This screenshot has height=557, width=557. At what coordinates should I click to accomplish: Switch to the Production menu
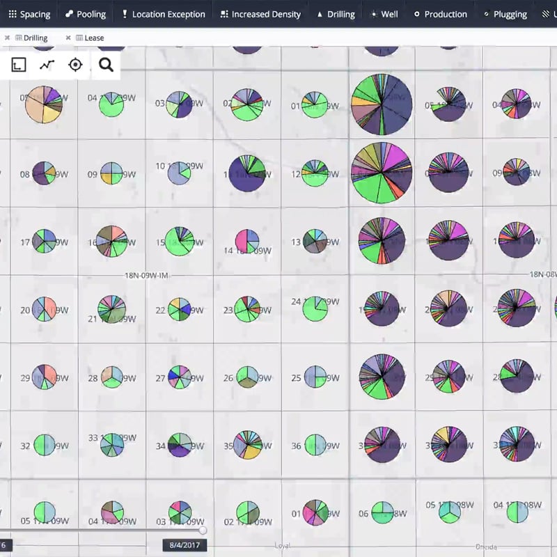[440, 14]
